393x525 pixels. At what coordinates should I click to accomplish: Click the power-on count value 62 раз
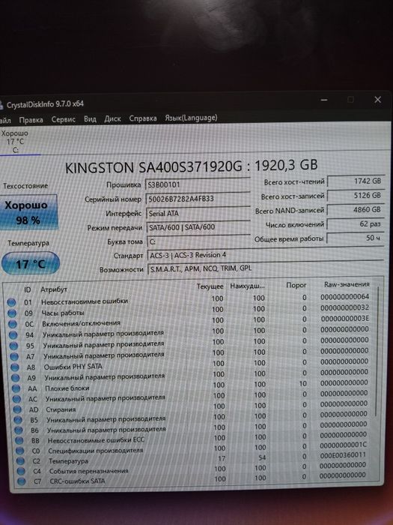click(x=356, y=224)
